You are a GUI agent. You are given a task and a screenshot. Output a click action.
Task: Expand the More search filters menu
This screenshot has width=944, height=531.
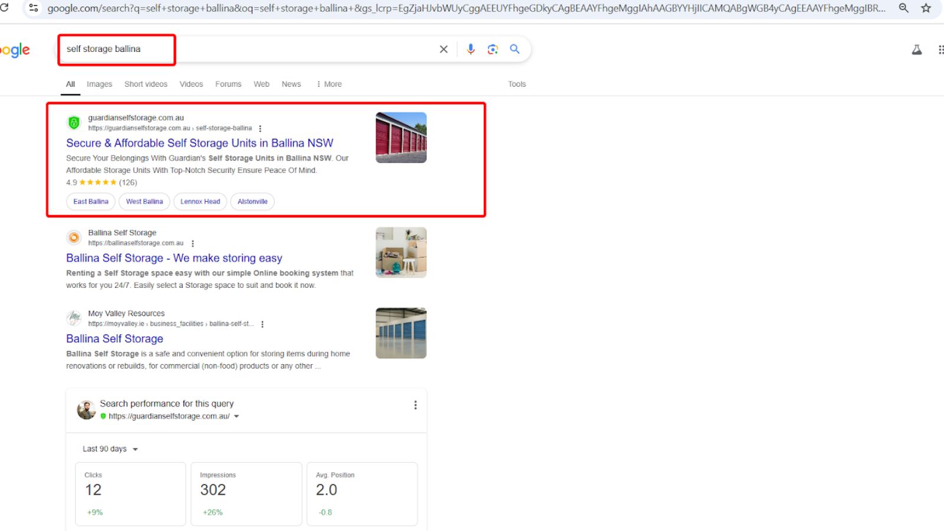pyautogui.click(x=329, y=84)
